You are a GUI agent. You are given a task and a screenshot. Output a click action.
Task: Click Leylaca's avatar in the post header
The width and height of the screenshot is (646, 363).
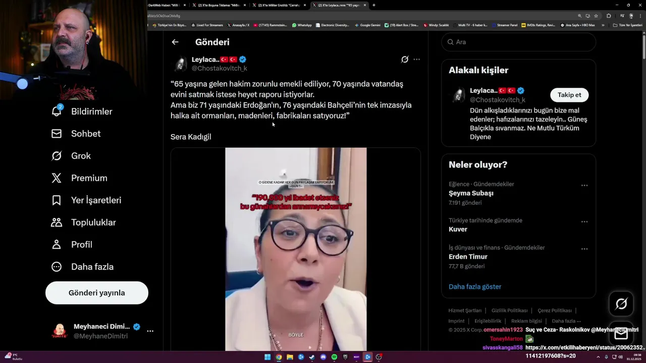click(180, 64)
